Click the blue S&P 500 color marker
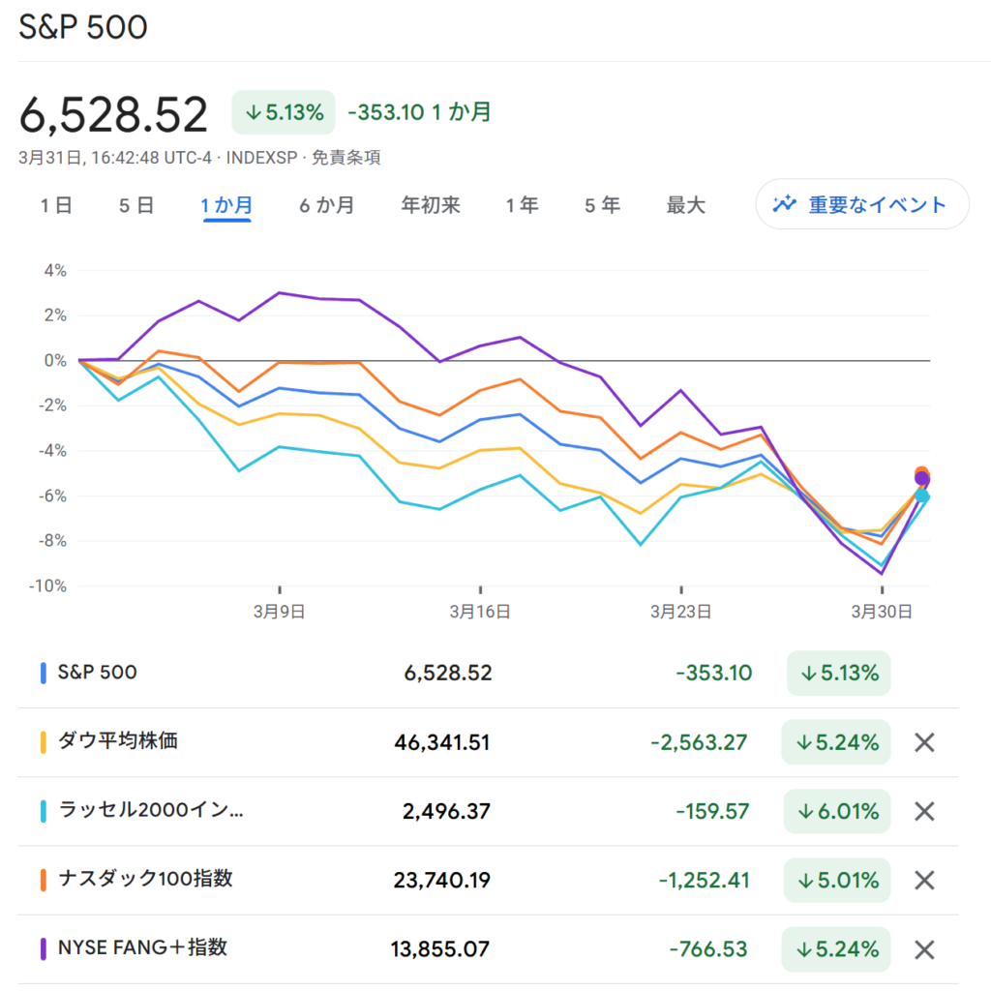 click(x=44, y=673)
